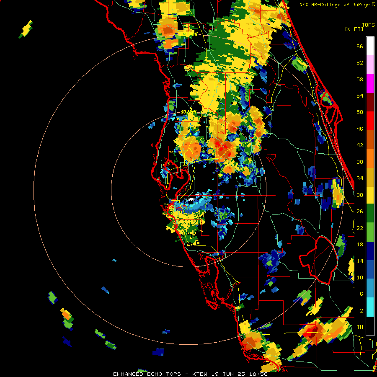Select the 46 legend value
This screenshot has width=377, height=377.
coord(360,129)
